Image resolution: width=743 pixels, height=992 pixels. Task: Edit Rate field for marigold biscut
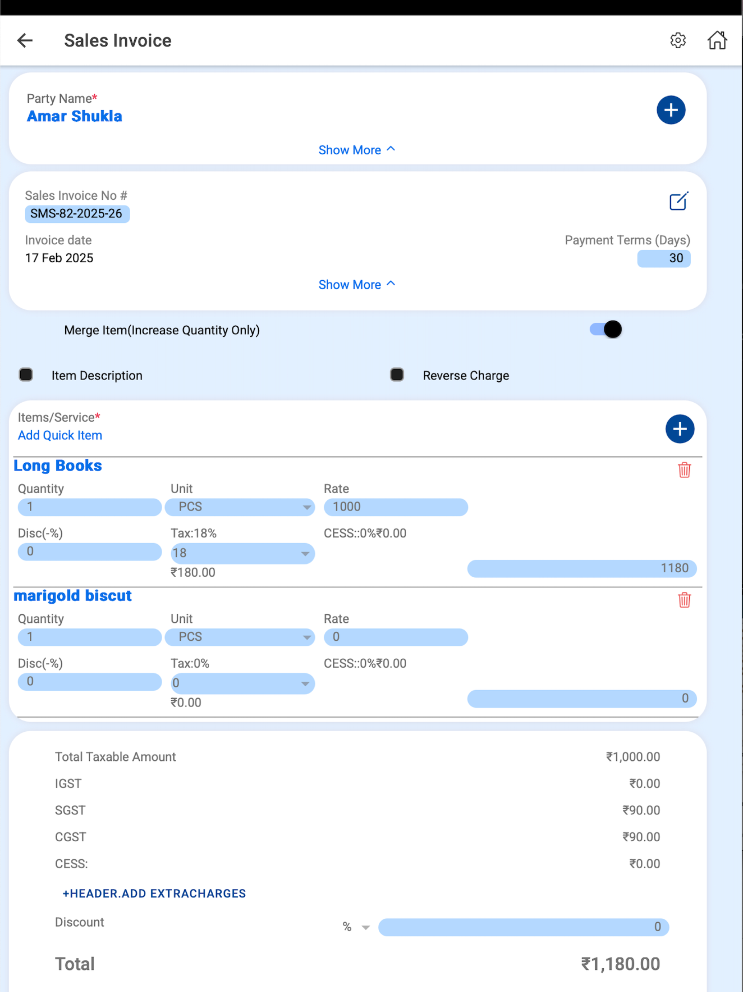pyautogui.click(x=396, y=637)
